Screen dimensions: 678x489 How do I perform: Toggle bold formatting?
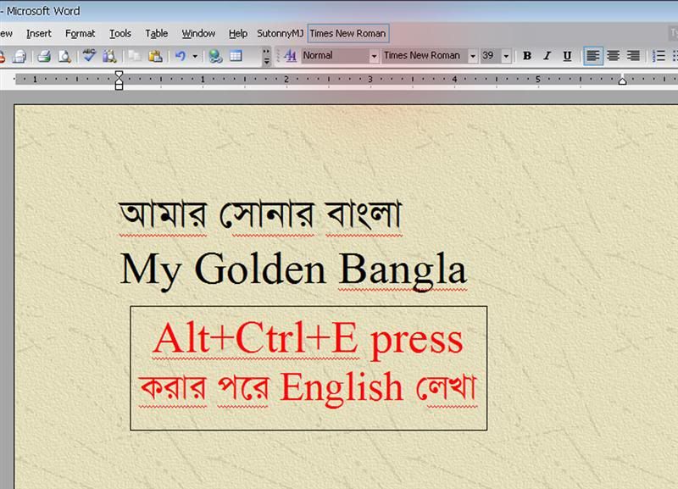526,56
